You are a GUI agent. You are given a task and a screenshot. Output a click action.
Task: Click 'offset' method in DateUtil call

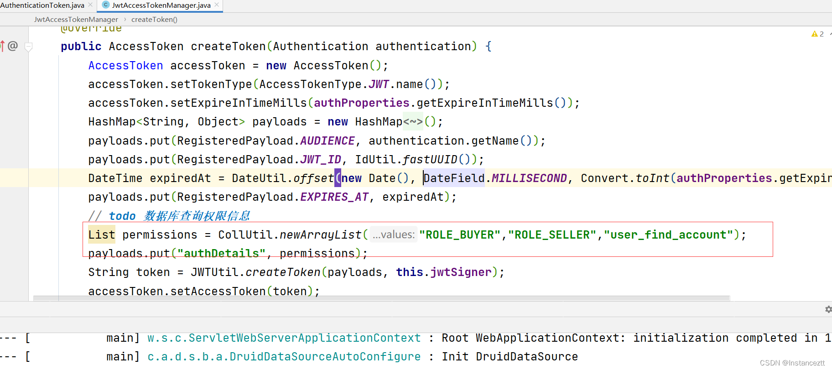tap(314, 178)
